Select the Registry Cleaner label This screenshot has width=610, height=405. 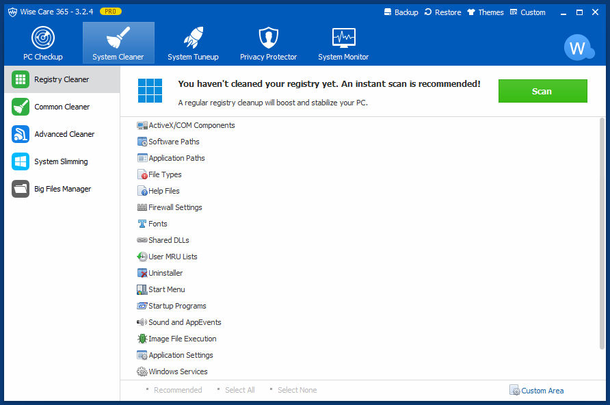(62, 79)
